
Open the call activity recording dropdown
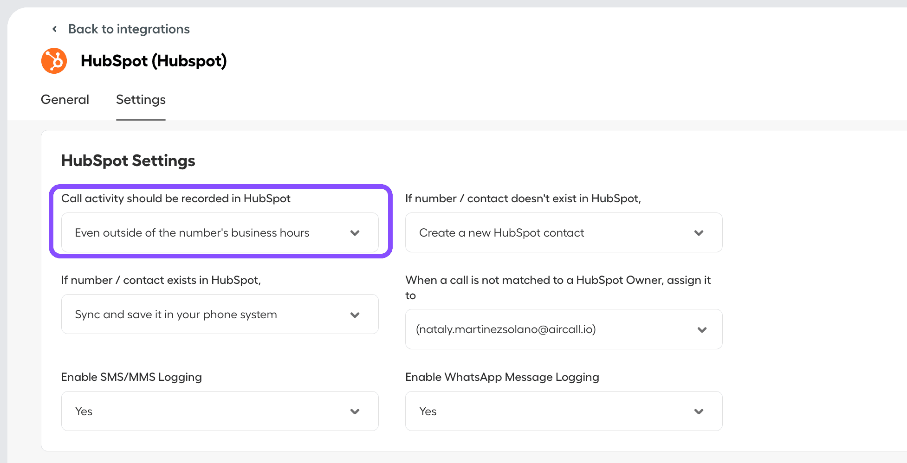(x=220, y=232)
